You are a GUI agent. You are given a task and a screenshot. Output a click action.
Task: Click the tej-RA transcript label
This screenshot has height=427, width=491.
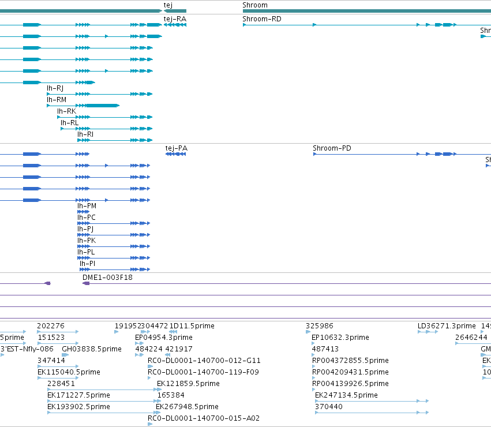pos(175,19)
